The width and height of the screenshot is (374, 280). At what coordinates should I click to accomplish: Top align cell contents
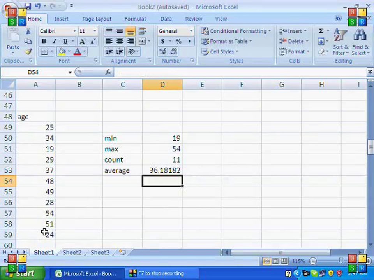109,31
